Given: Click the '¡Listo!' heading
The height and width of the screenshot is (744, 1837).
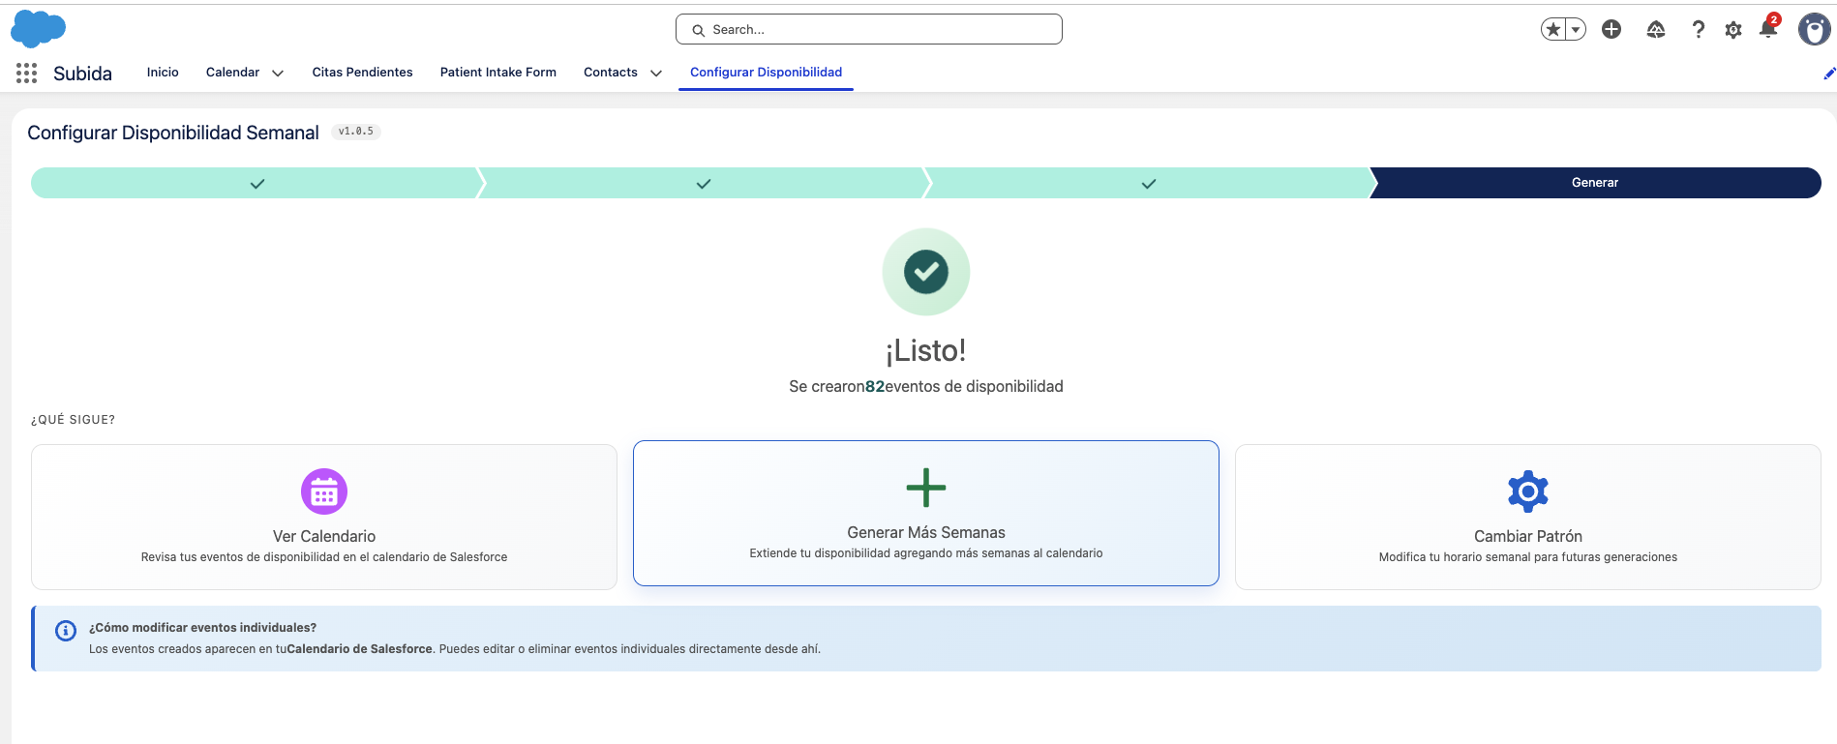Looking at the screenshot, I should tap(926, 350).
